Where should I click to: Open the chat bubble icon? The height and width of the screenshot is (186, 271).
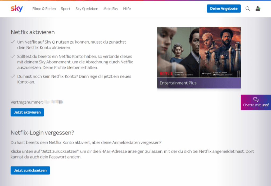tap(256, 99)
